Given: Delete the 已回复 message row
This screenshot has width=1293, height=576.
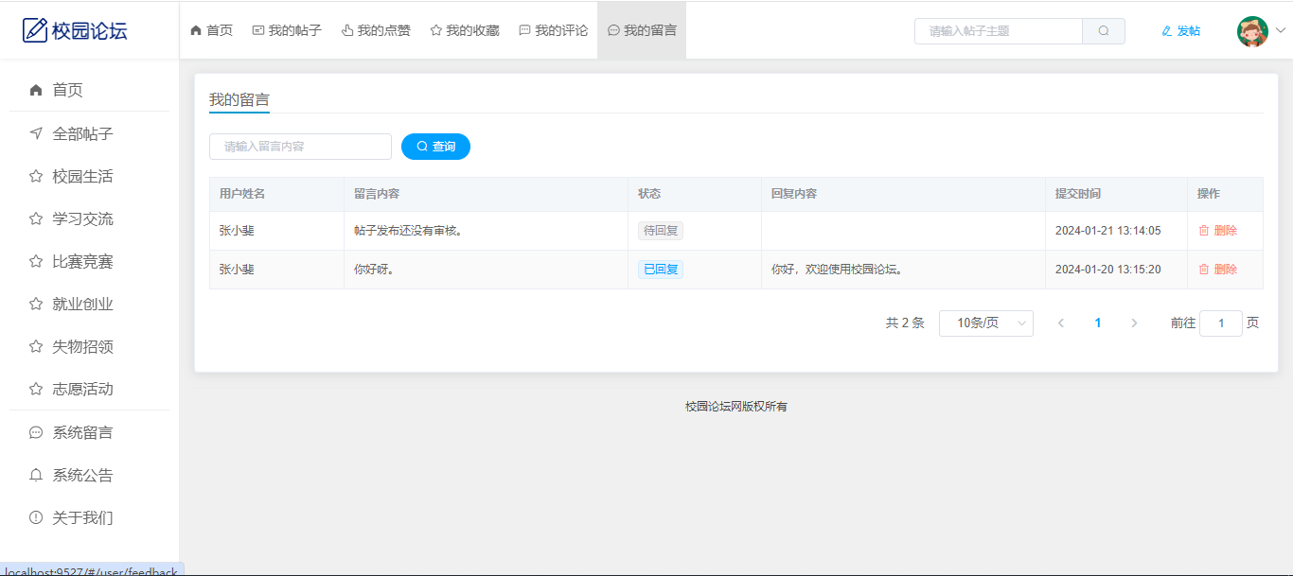Looking at the screenshot, I should 1217,270.
